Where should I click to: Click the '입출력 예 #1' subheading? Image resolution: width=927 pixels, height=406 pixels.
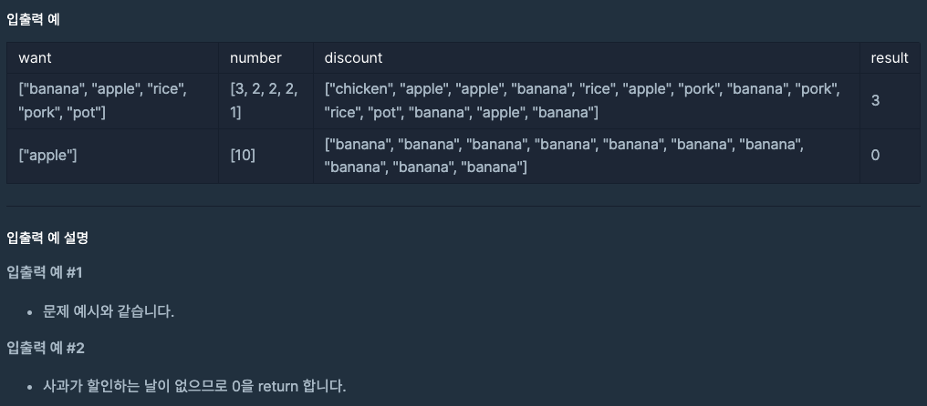tap(45, 272)
